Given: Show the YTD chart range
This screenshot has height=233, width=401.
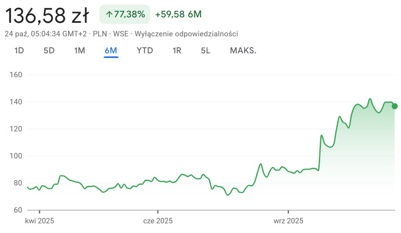Looking at the screenshot, I should point(145,51).
